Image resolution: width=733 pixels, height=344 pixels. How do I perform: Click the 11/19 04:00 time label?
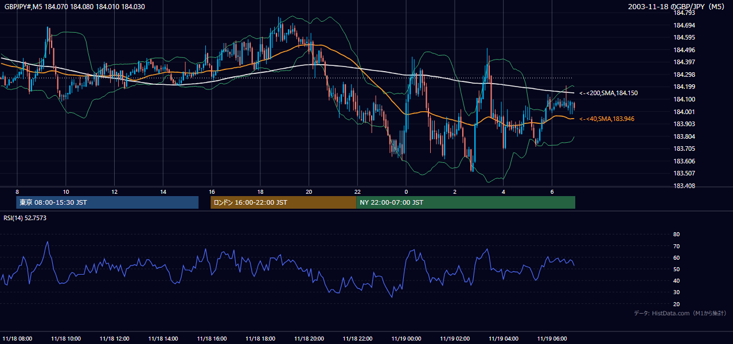coord(504,338)
